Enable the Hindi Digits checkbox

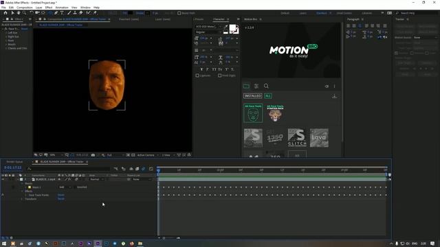(220, 75)
